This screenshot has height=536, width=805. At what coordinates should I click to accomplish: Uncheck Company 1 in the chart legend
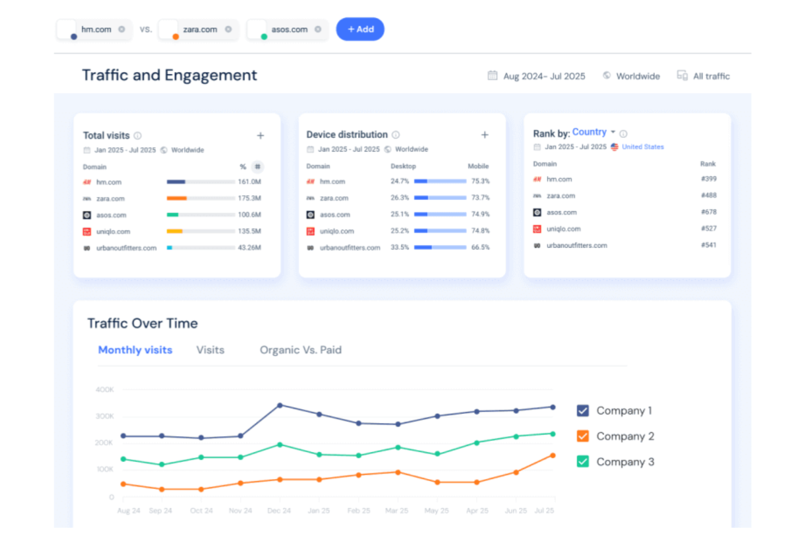pos(583,411)
